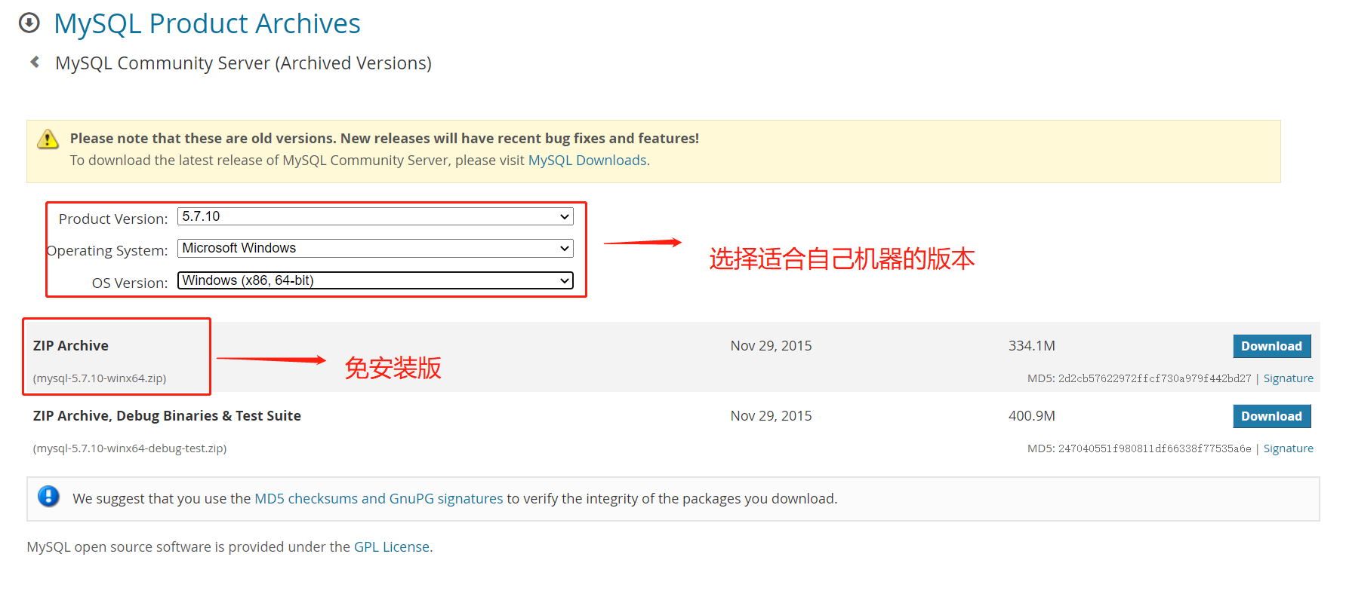Open the OS Version dropdown
This screenshot has height=606, width=1346.
point(375,280)
